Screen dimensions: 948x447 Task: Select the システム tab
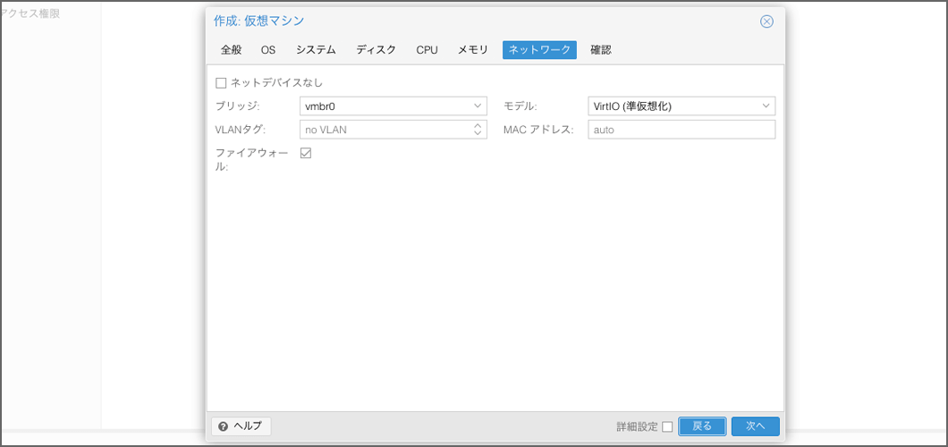[x=316, y=50]
